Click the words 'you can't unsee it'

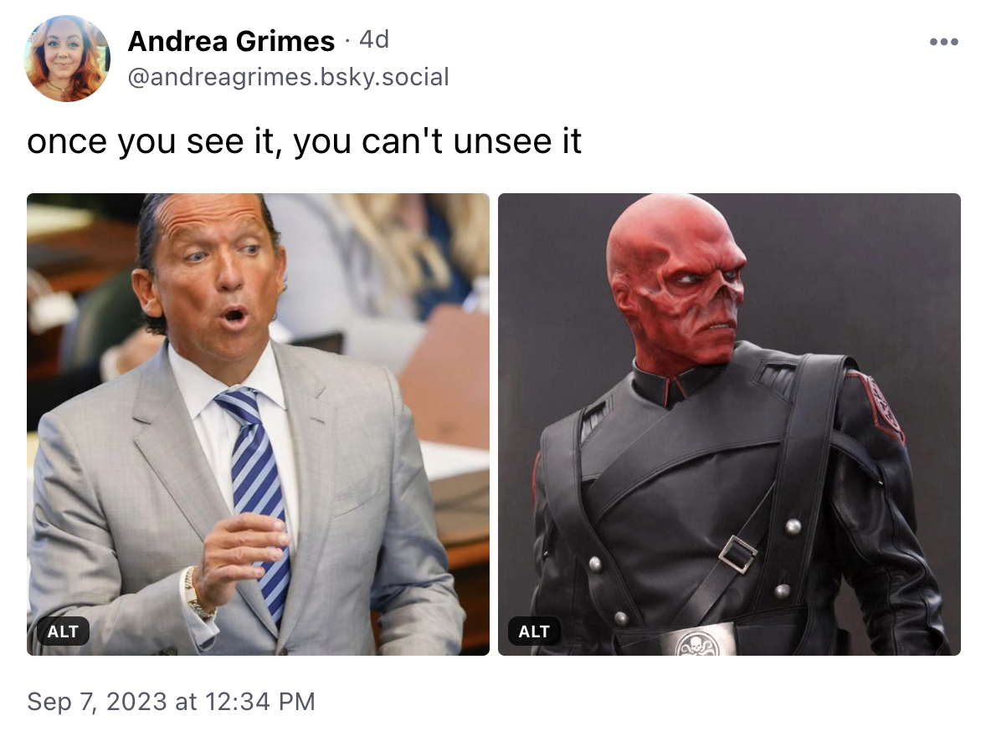tap(438, 141)
